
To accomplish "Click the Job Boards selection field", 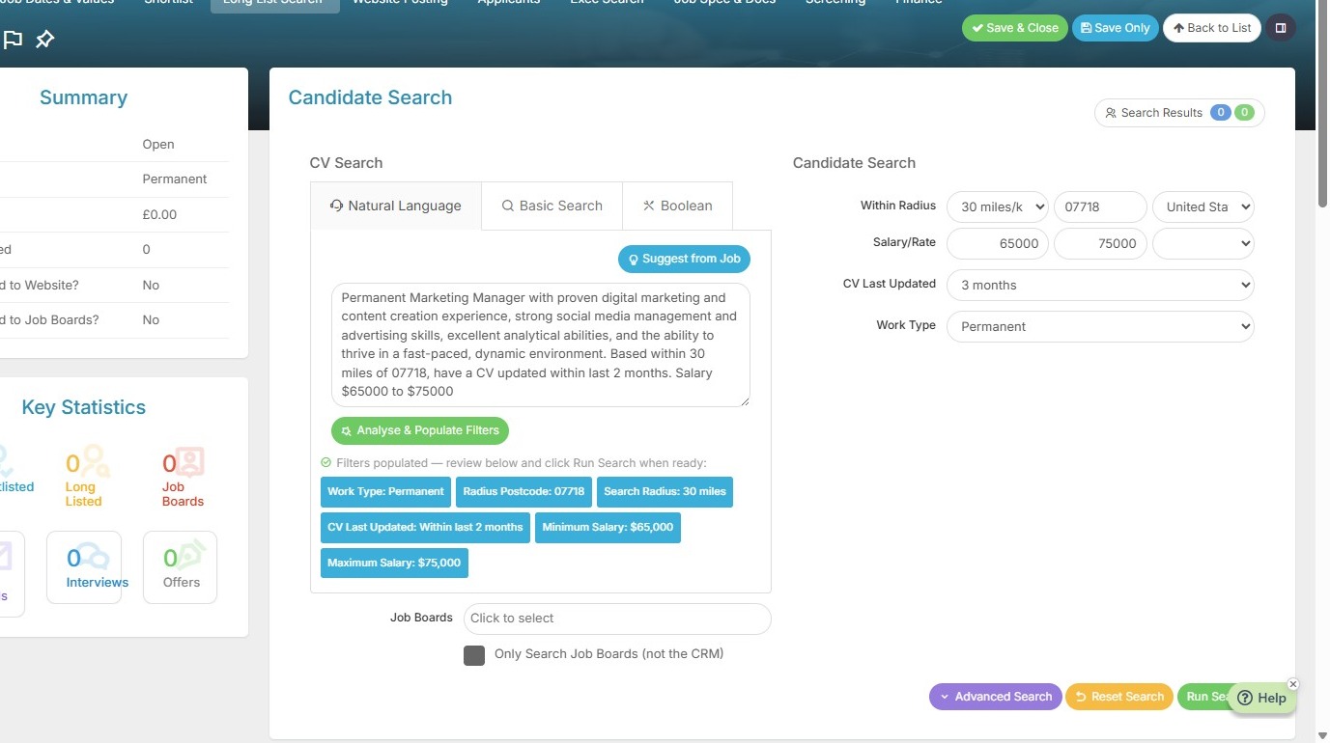I will click(x=617, y=619).
